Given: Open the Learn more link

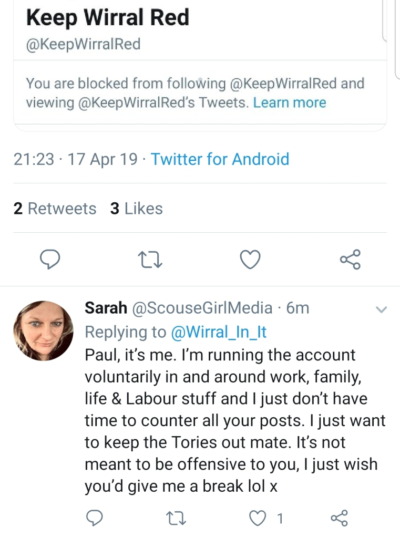Looking at the screenshot, I should coord(290,102).
